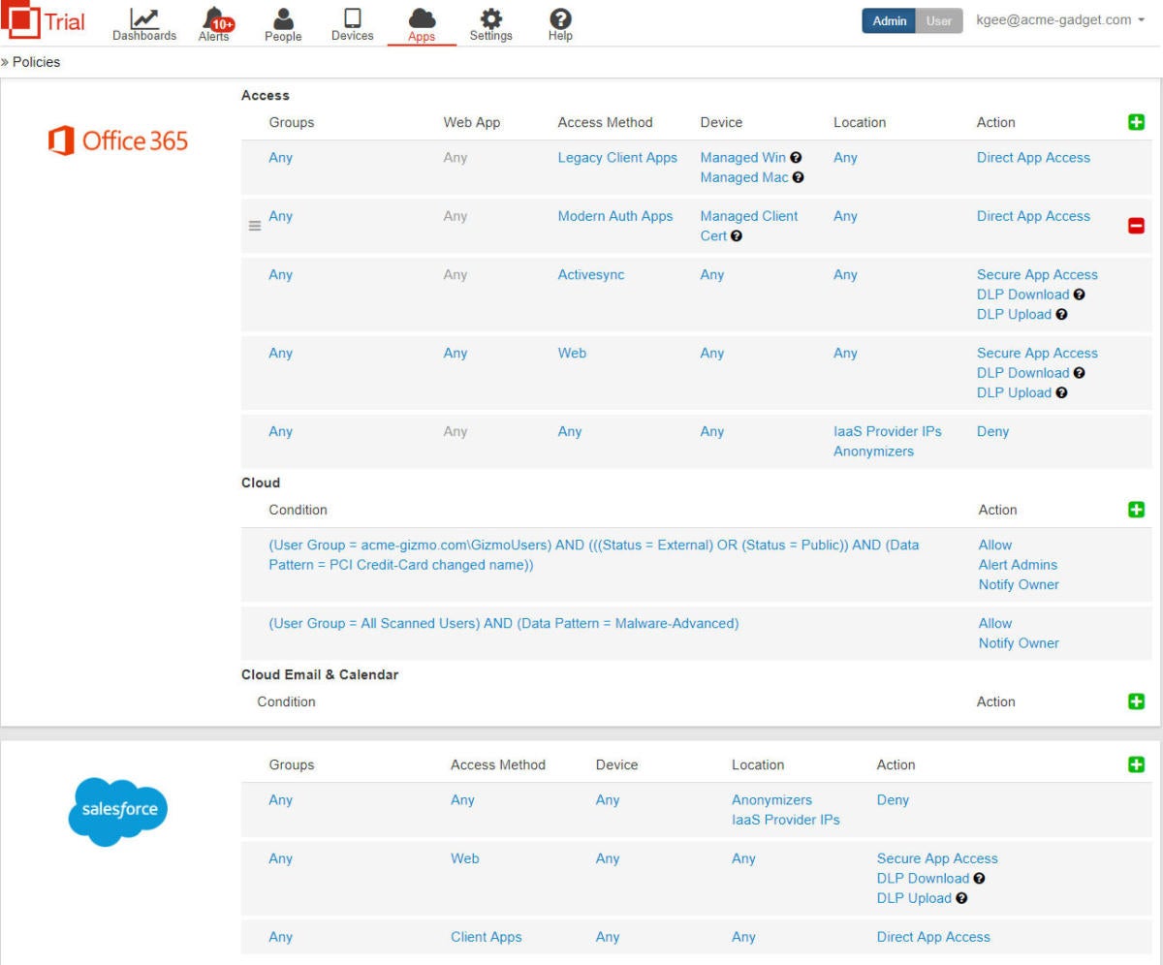This screenshot has height=965, width=1163.
Task: Click Anonymizers location in Salesforce
Action: coord(771,800)
